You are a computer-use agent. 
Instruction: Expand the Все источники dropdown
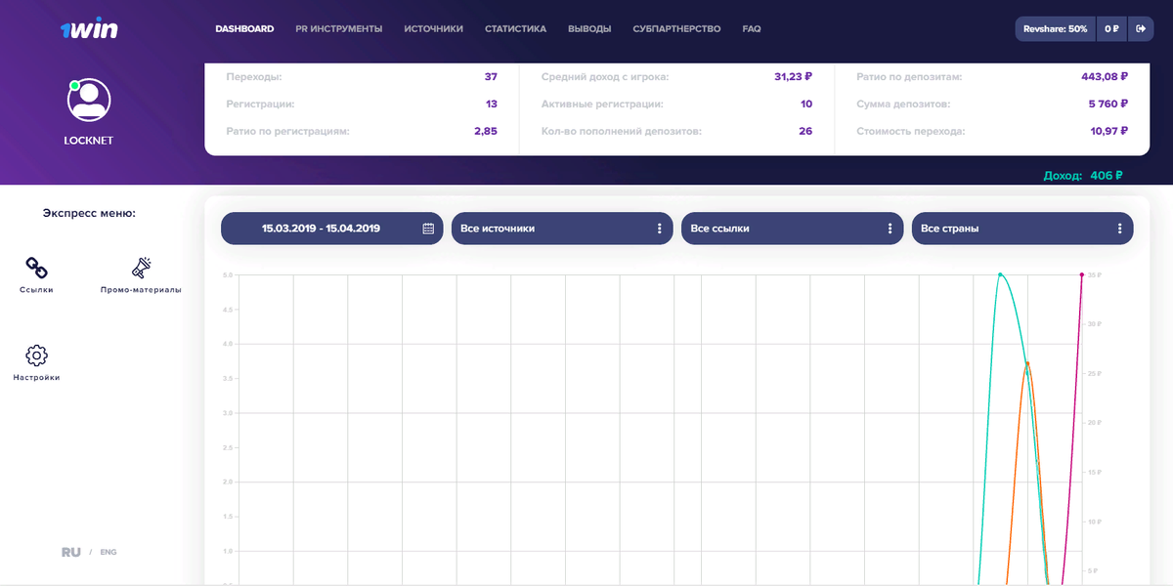(562, 229)
